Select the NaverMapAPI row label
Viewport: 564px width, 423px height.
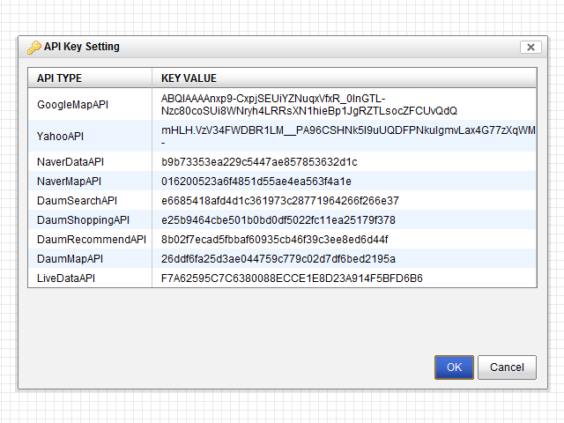[x=70, y=182]
